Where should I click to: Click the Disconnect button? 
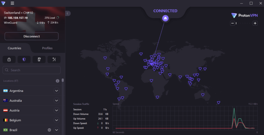[x=31, y=36]
